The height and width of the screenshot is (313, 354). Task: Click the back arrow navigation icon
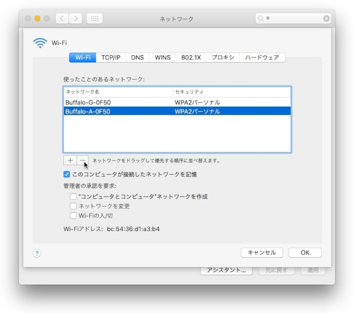click(x=61, y=19)
